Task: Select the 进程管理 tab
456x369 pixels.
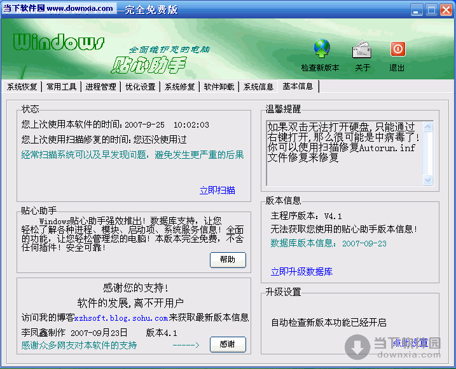Action: [x=100, y=87]
